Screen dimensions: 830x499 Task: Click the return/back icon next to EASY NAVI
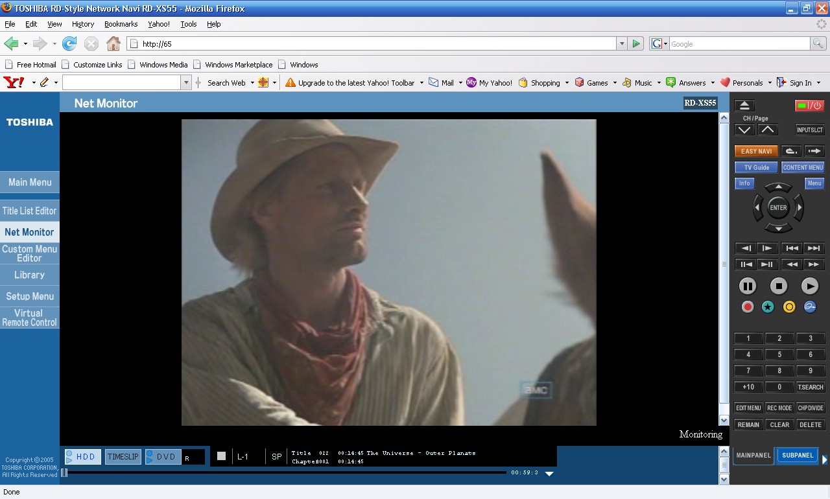791,151
